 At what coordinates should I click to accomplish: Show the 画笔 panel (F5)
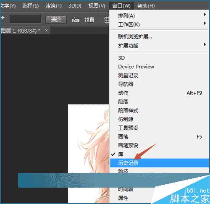160,137
